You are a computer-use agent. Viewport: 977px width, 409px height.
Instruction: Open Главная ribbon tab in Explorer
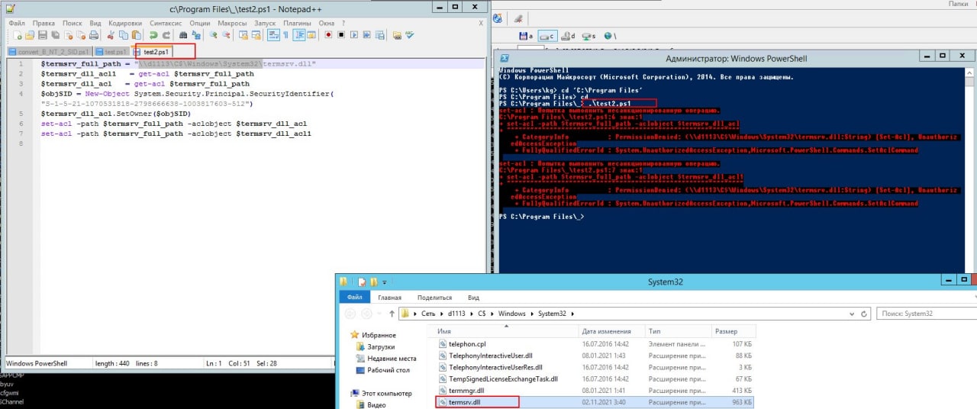point(389,298)
